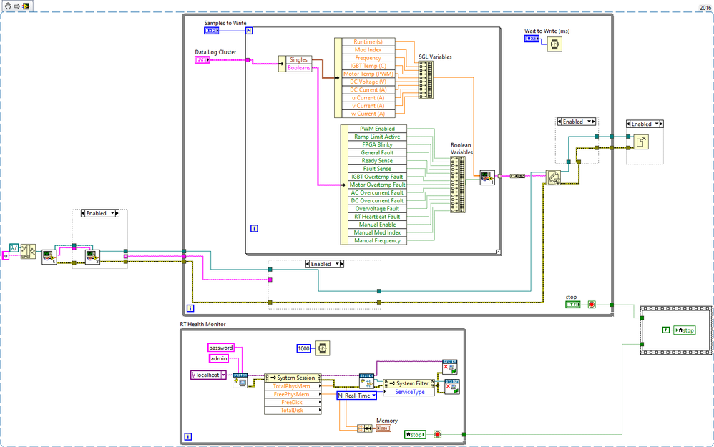This screenshot has width=714, height=447.
Task: Open Enabled selector beside shared variable node 3
Action: click(x=99, y=213)
